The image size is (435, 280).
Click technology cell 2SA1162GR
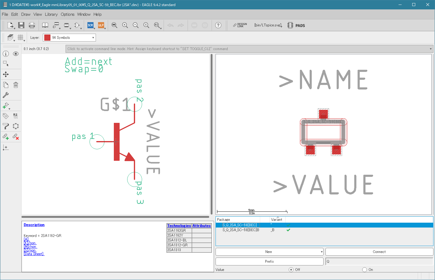179,231
